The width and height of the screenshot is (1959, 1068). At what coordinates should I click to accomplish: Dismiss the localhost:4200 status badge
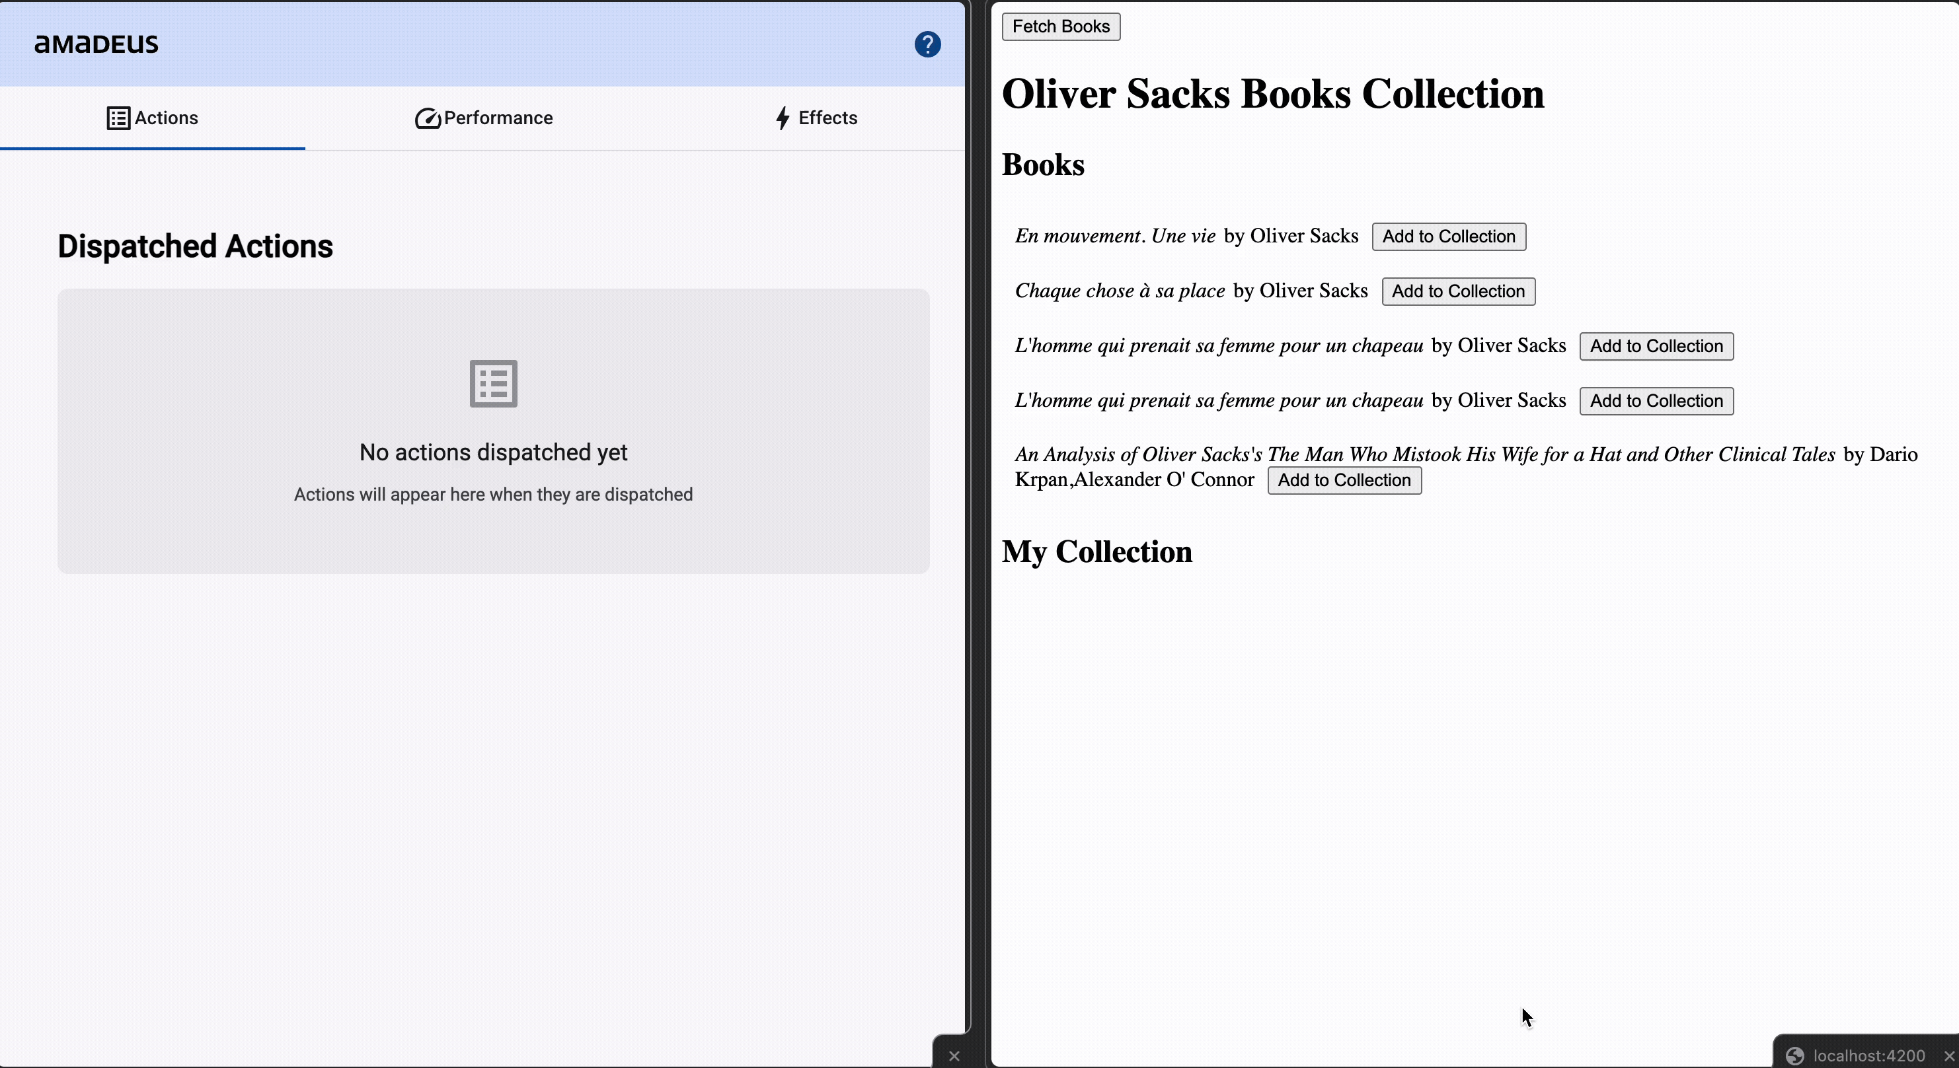coord(1948,1055)
